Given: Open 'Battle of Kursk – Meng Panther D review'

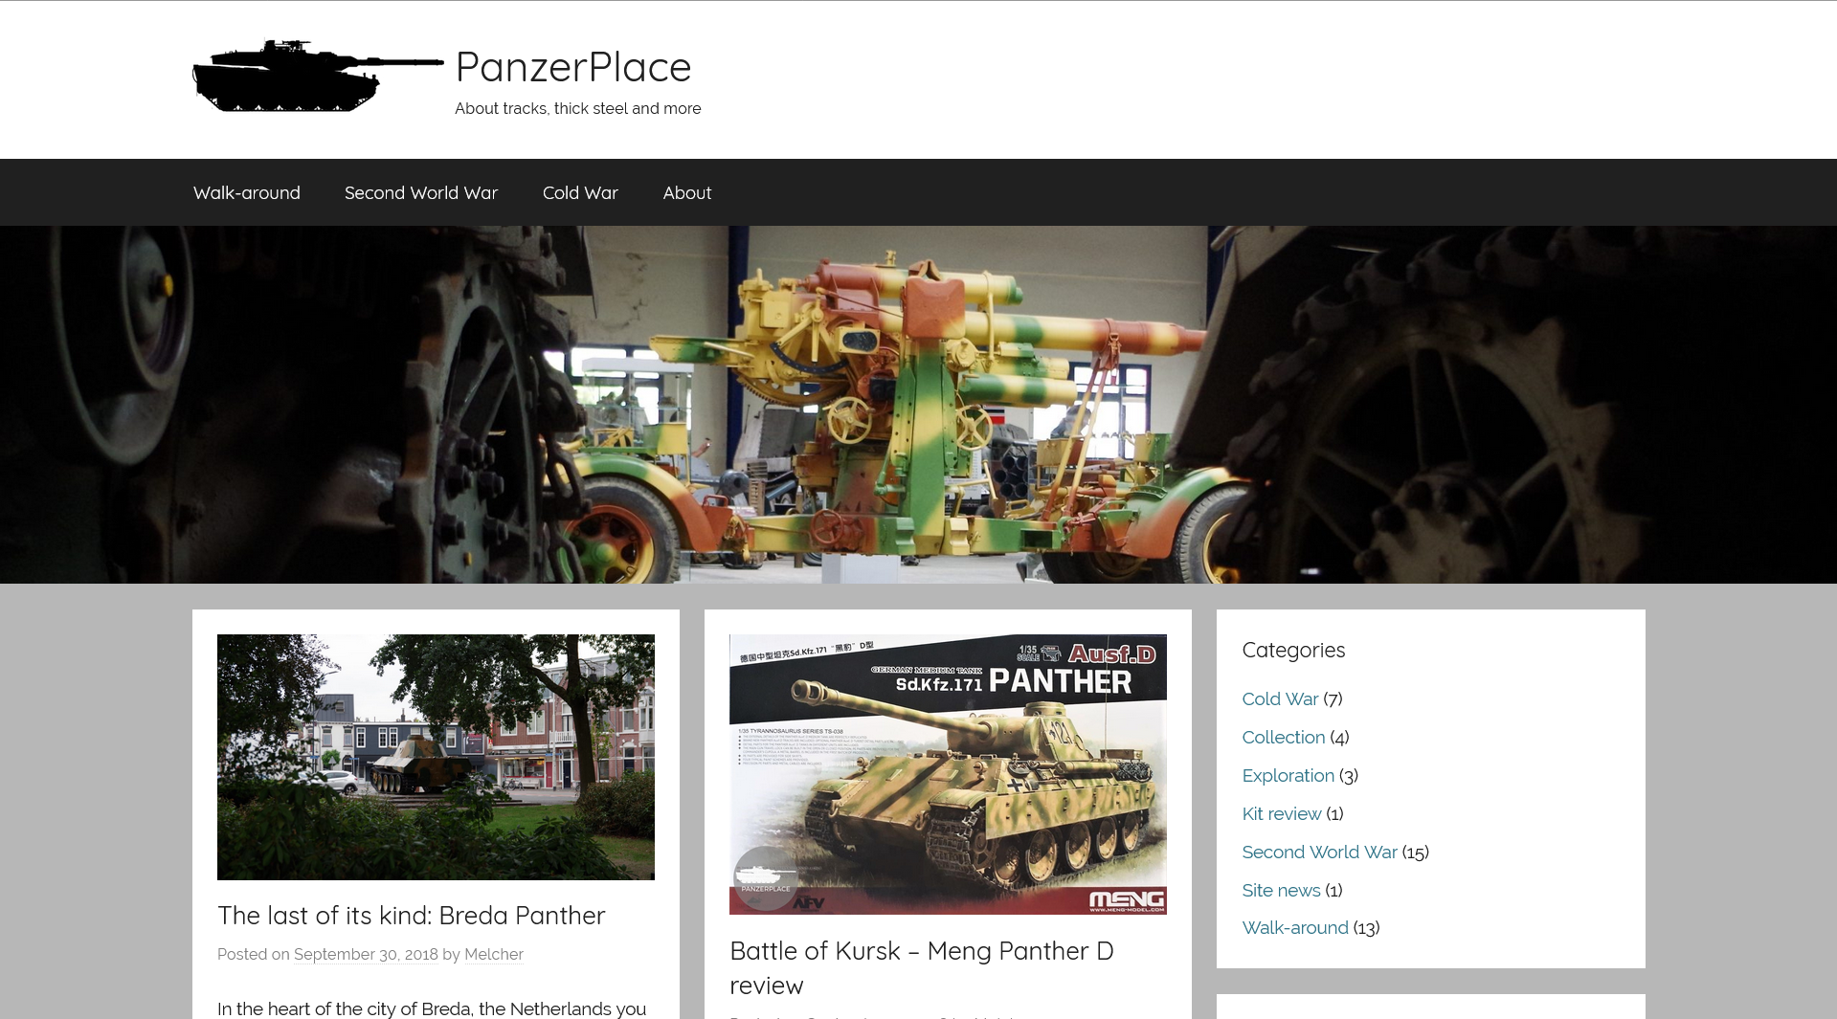Looking at the screenshot, I should coord(922,967).
